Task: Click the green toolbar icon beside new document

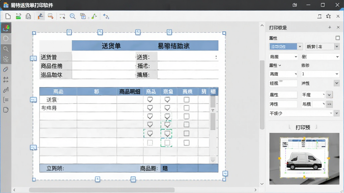Action: pos(18,16)
